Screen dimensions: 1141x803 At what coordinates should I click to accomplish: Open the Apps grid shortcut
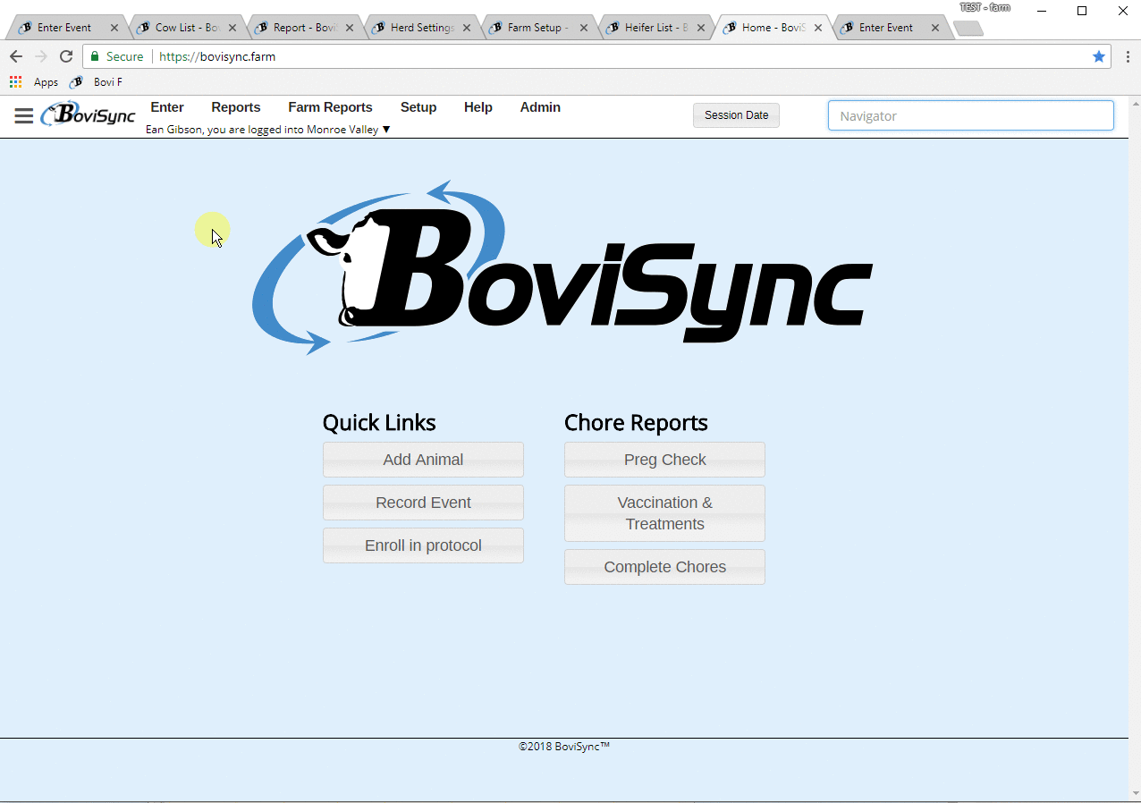(x=34, y=82)
